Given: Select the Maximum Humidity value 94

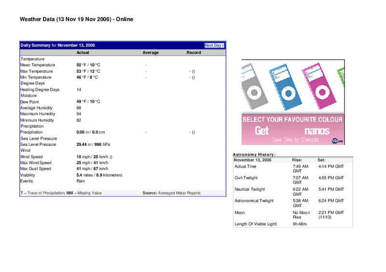Looking at the screenshot, I should (79, 114).
